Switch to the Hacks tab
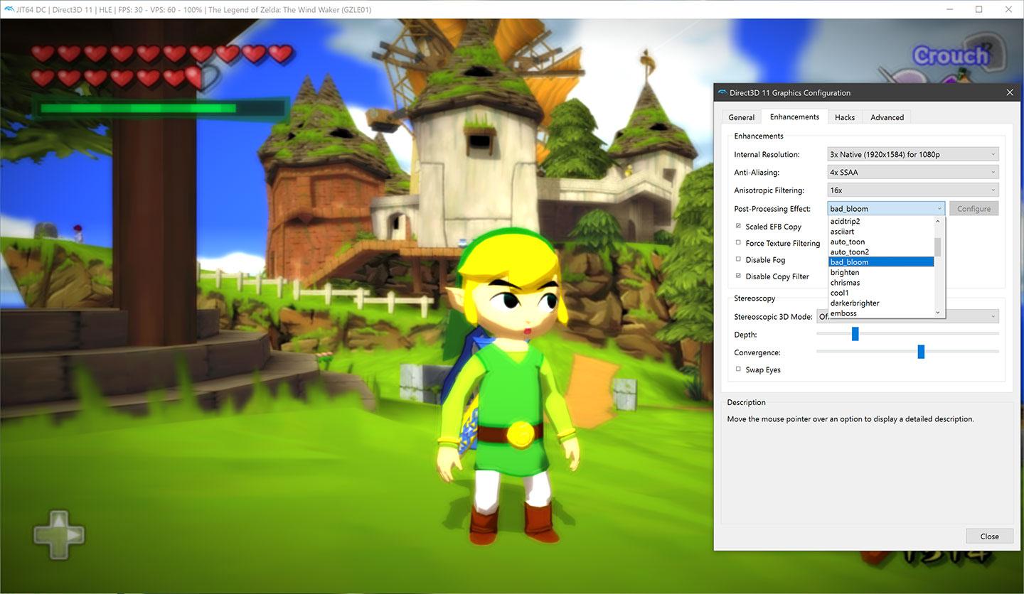The height and width of the screenshot is (594, 1024). (845, 117)
